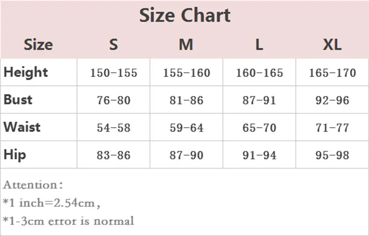The width and height of the screenshot is (369, 236).
Task: Select the M size column header
Action: click(186, 44)
